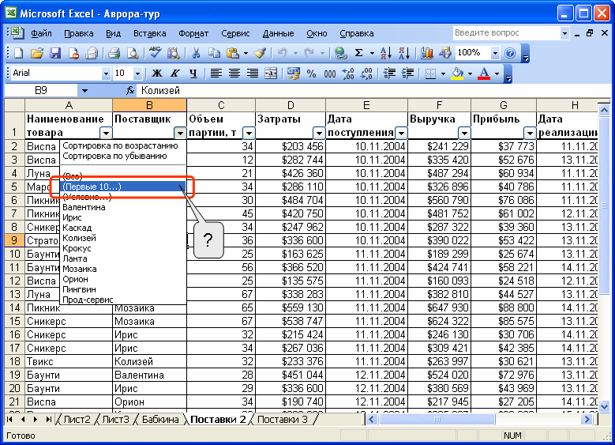Sort ascending using the toolbar icon

385,53
